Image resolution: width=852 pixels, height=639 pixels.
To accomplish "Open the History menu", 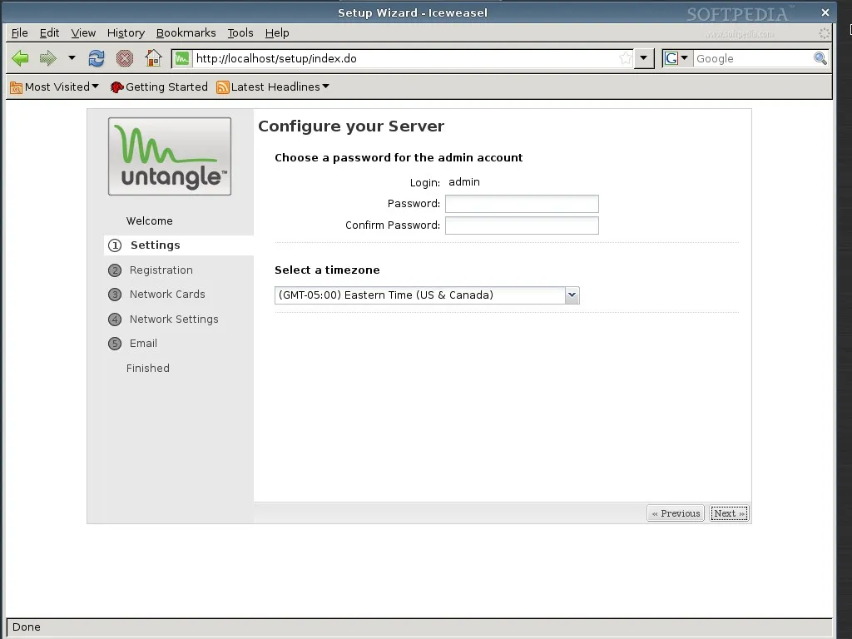I will (126, 32).
